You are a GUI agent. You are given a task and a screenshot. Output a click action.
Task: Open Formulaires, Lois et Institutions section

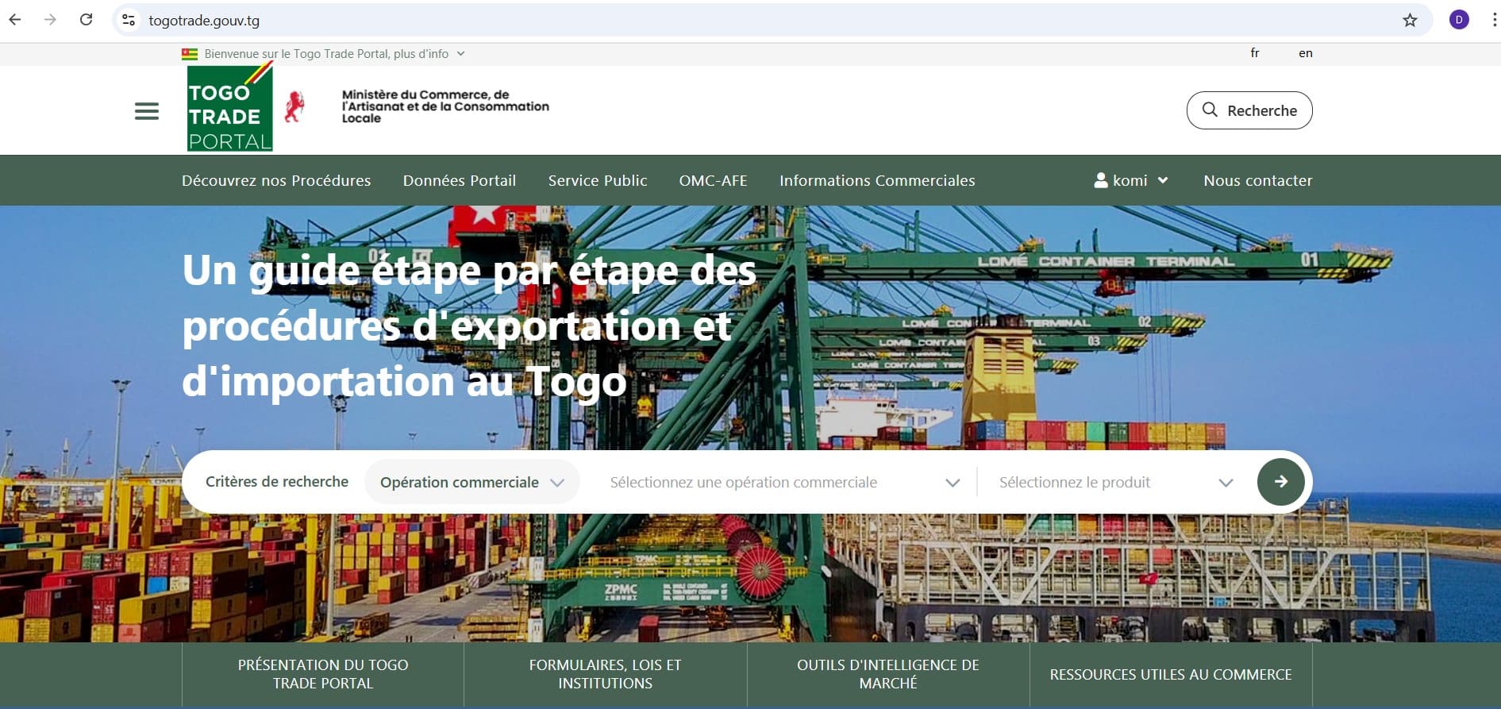pos(605,674)
